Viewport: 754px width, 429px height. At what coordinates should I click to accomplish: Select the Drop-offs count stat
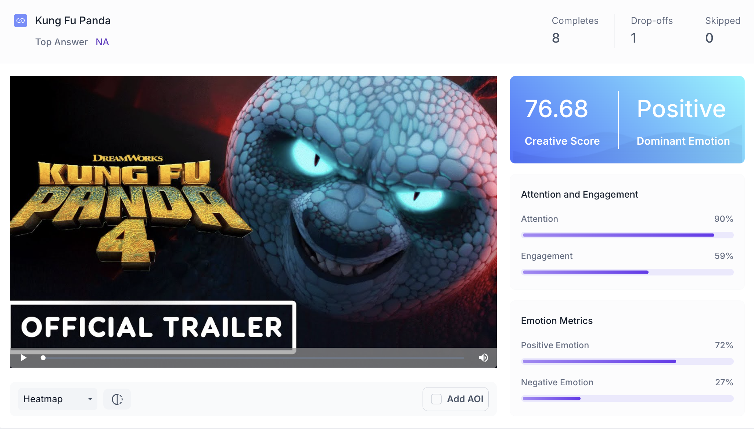(633, 38)
